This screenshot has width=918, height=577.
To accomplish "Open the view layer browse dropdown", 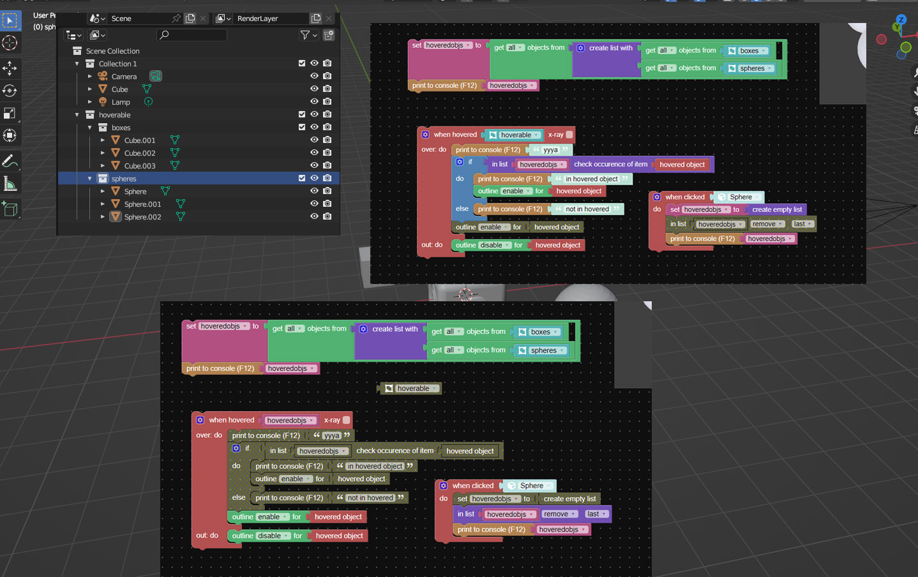I will click(x=223, y=19).
